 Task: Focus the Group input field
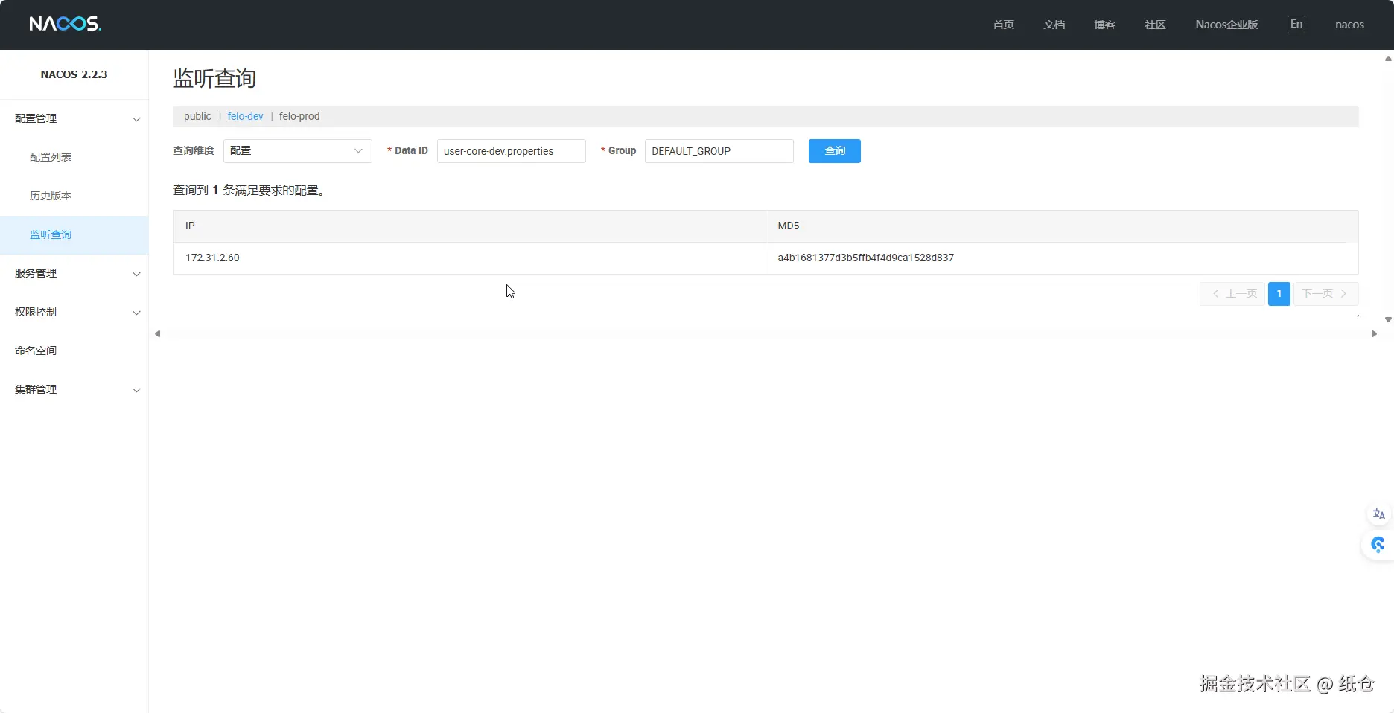point(719,151)
